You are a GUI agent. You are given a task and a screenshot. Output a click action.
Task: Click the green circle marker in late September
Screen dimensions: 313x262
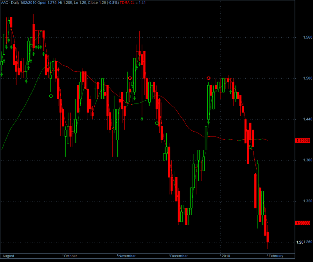coord(51,96)
